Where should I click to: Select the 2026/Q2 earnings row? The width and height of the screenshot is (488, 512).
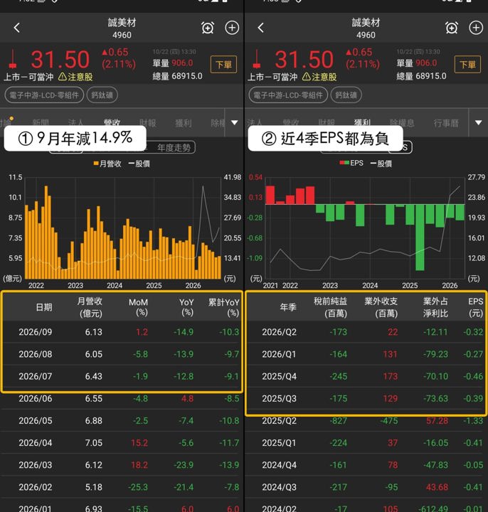tap(366, 332)
